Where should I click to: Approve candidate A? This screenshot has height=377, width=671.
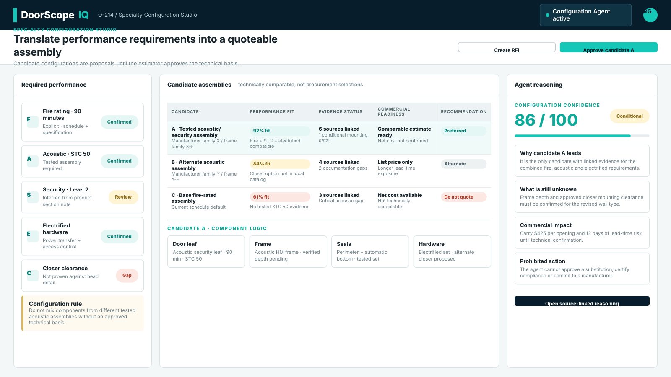click(609, 47)
